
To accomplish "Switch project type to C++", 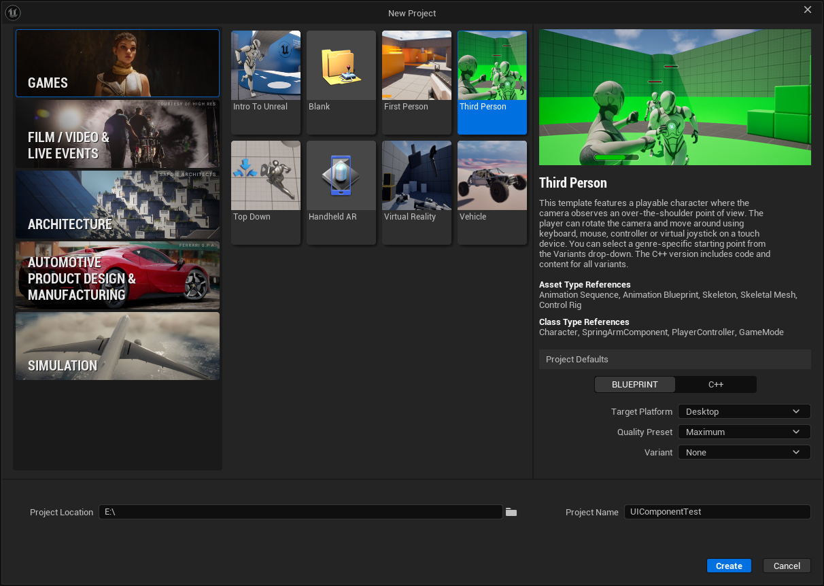I will [x=716, y=384].
